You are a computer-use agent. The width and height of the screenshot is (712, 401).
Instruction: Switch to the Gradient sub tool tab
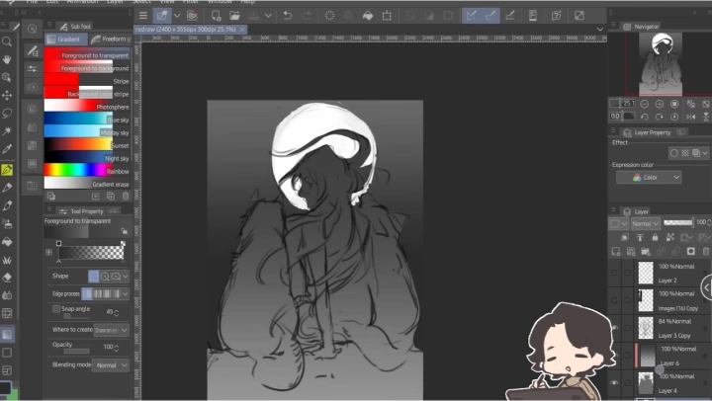point(64,39)
